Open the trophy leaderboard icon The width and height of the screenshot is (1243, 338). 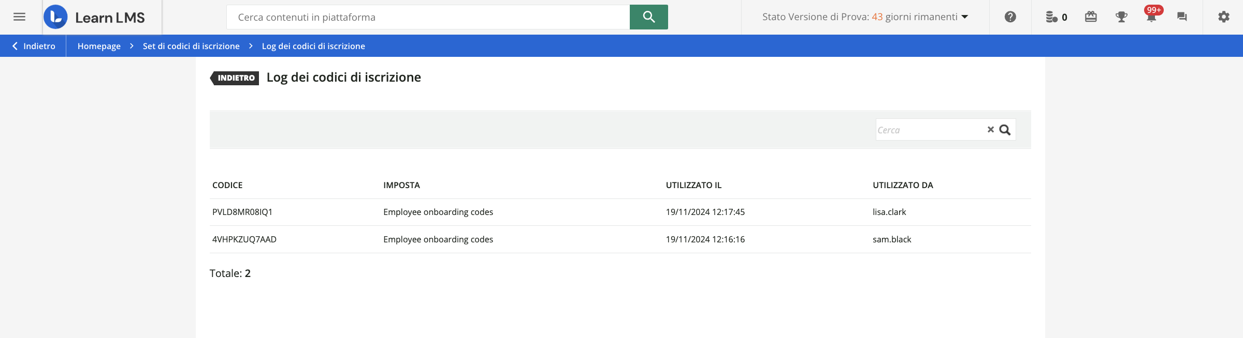pos(1121,17)
